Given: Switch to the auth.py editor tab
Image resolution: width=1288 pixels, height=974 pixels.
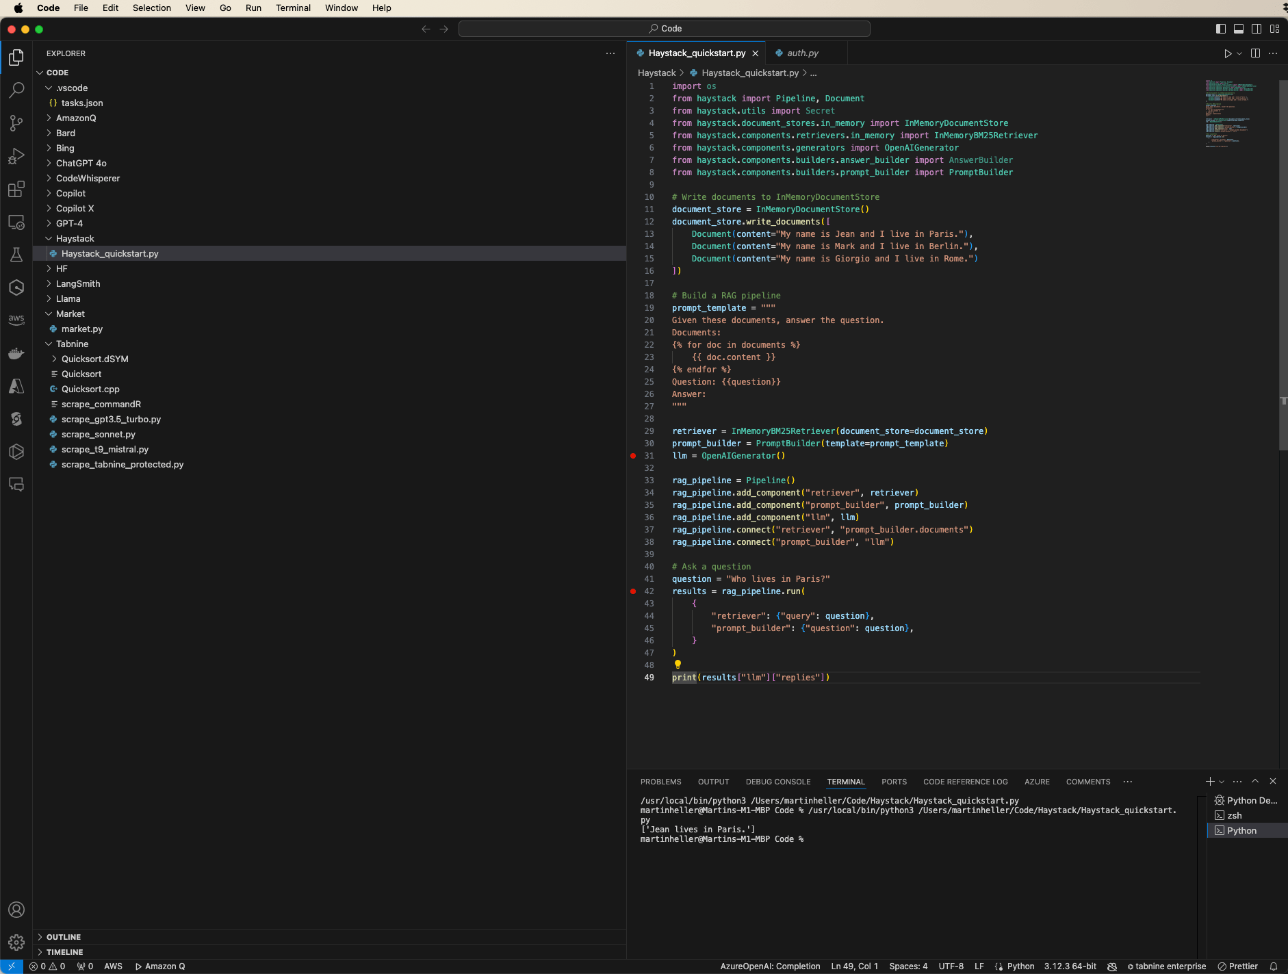Looking at the screenshot, I should point(802,53).
